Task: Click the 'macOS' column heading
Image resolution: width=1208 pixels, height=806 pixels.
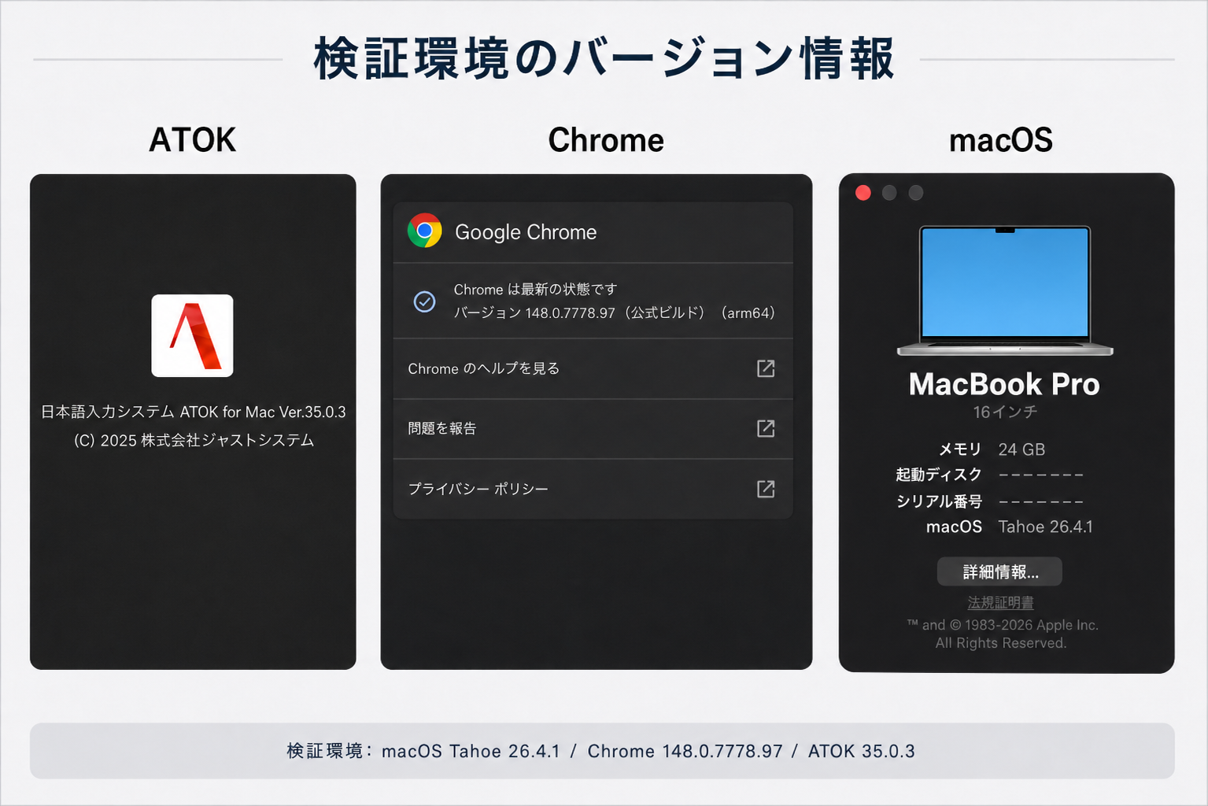Action: (x=1001, y=140)
